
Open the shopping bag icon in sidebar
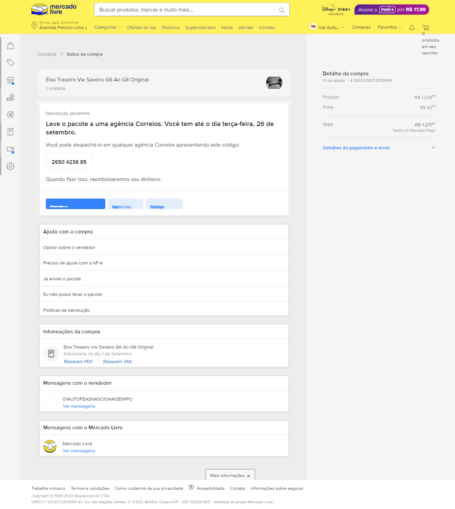point(10,46)
